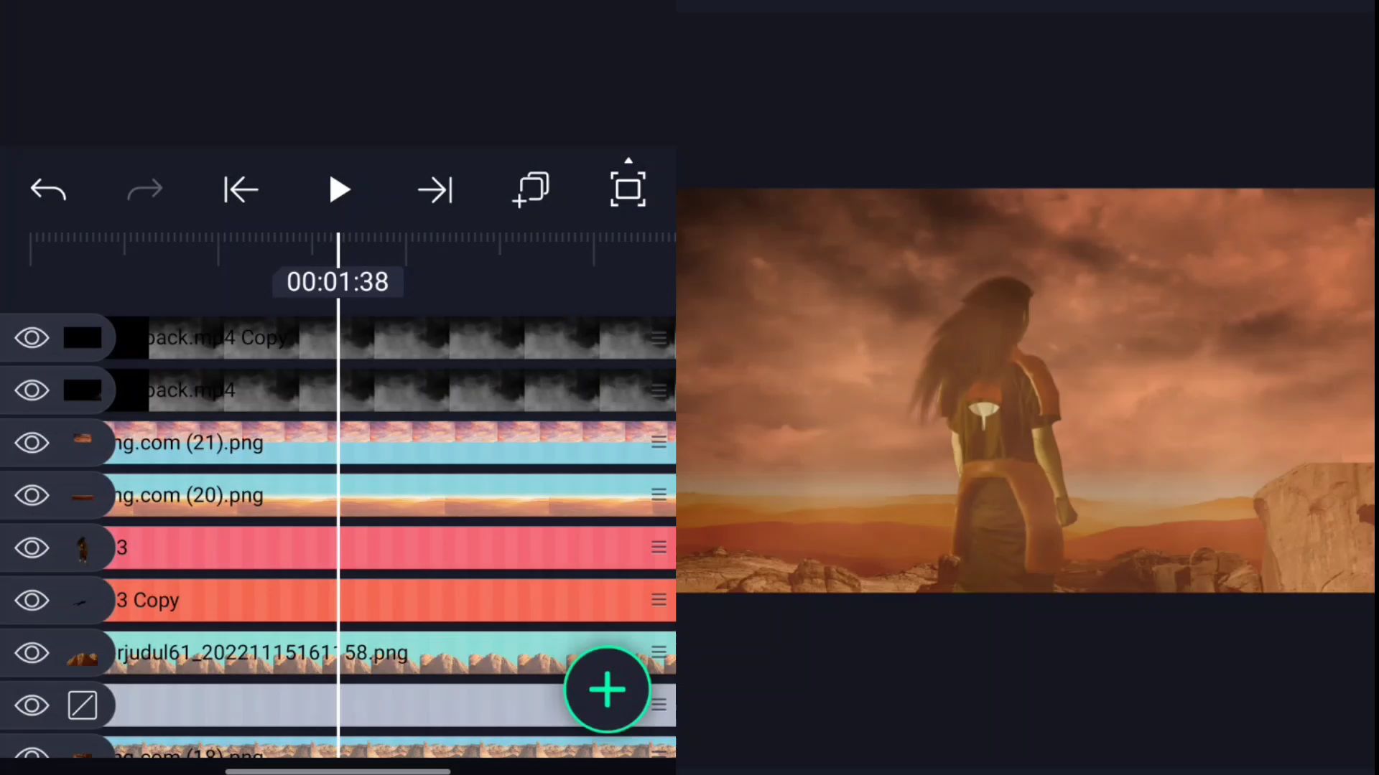Click the fit-to-screen frame icon
The image size is (1379, 775).
click(x=628, y=189)
